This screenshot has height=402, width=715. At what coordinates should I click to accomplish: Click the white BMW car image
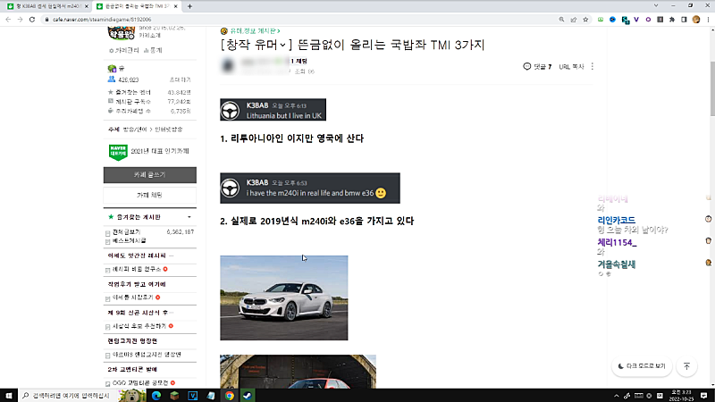point(283,297)
